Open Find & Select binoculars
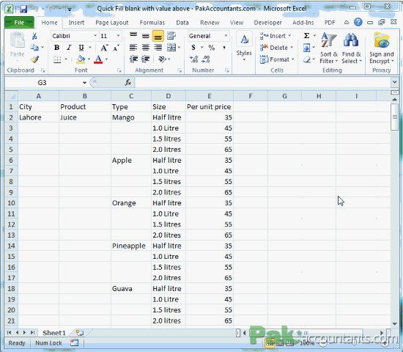The image size is (403, 352). click(x=351, y=48)
